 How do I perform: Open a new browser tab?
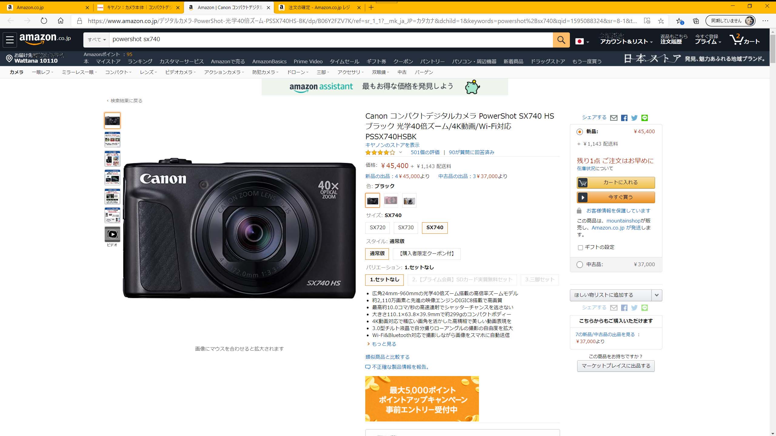371,7
